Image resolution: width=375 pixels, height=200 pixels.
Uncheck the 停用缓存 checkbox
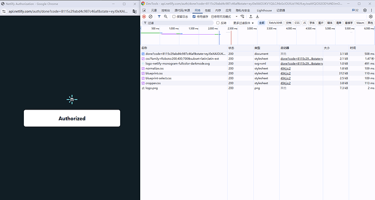tap(194, 16)
